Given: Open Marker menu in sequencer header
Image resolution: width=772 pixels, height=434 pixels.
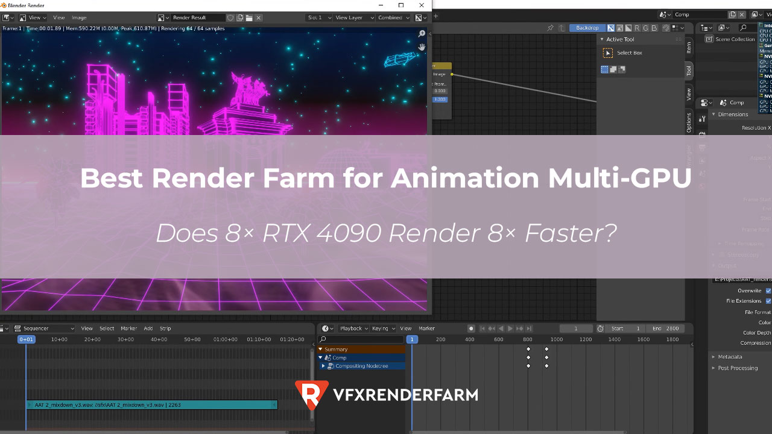Looking at the screenshot, I should pos(128,329).
